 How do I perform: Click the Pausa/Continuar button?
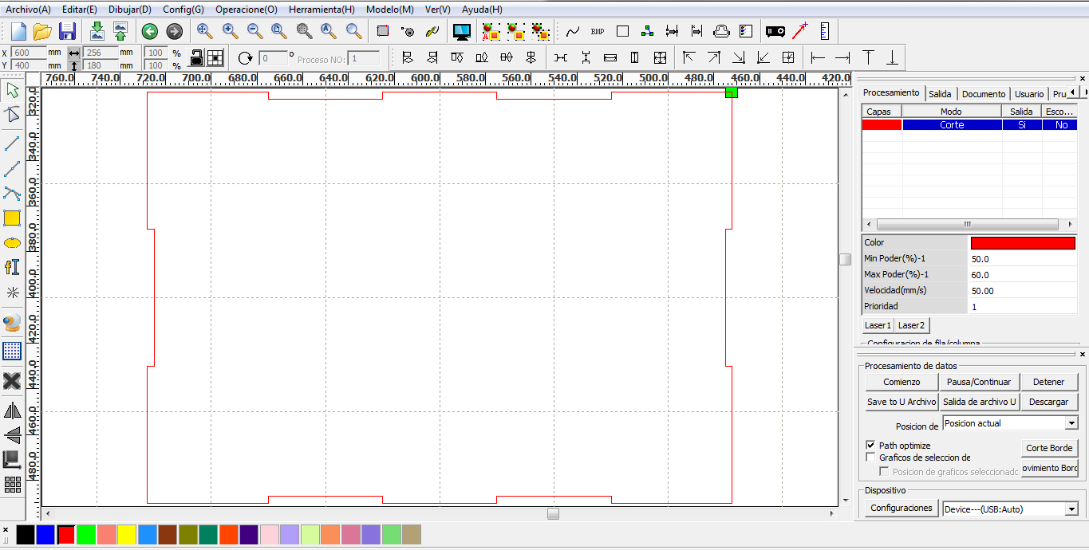click(979, 382)
